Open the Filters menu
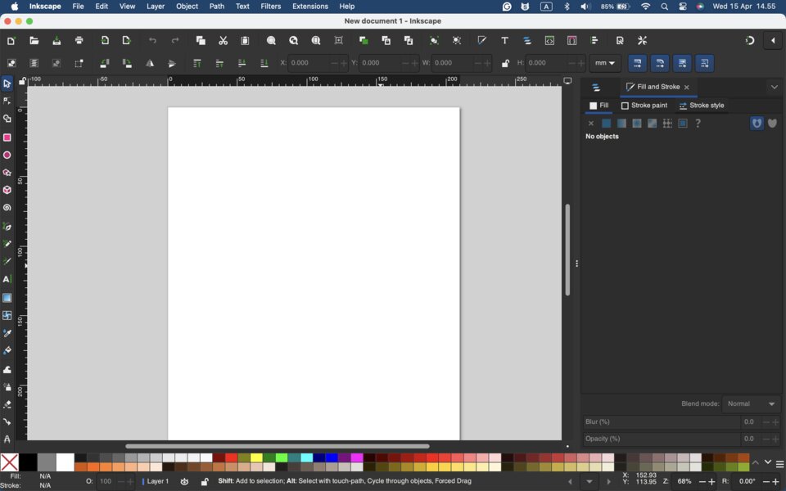 pos(271,7)
